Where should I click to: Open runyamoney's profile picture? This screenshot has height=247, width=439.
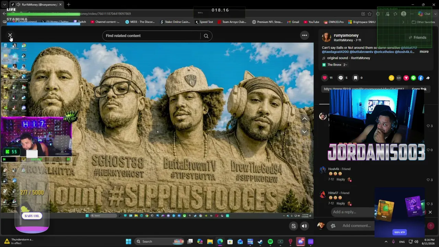pyautogui.click(x=327, y=37)
